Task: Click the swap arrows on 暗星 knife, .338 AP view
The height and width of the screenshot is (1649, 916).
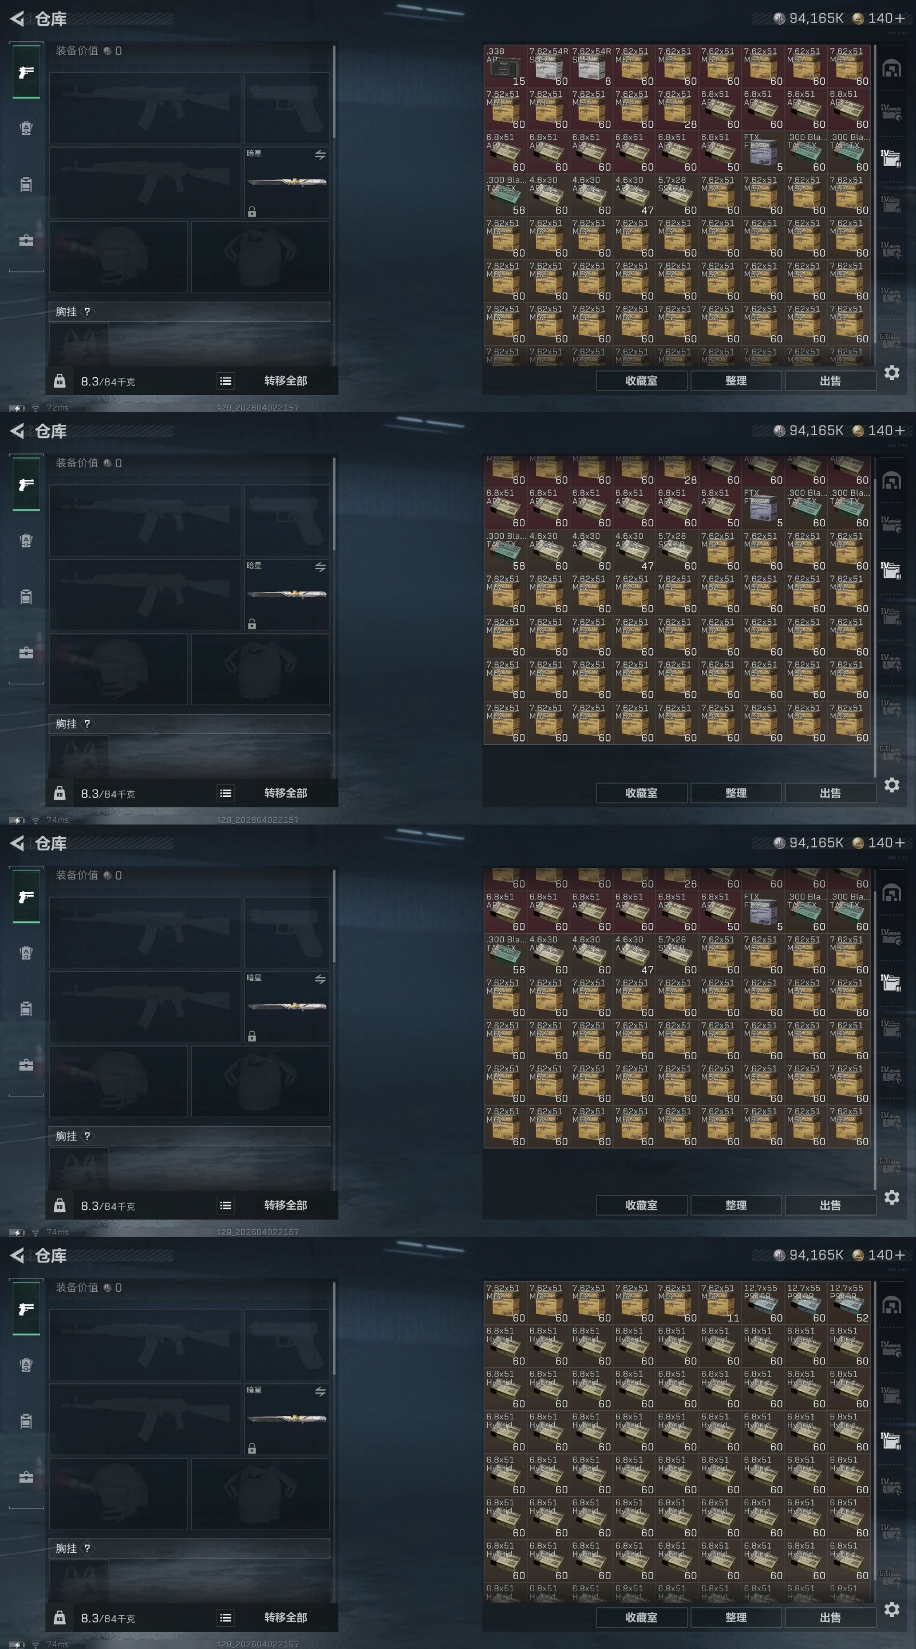Action: click(x=320, y=155)
